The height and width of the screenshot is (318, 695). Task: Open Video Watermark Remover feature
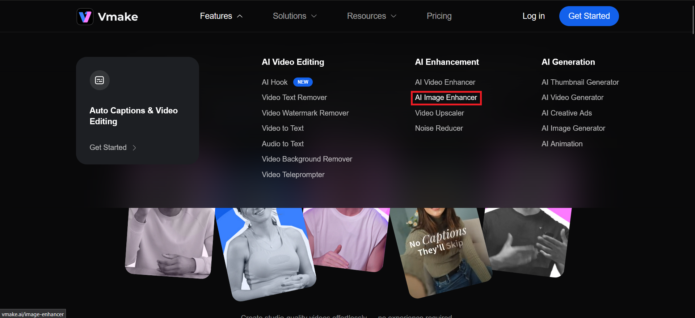pyautogui.click(x=305, y=113)
